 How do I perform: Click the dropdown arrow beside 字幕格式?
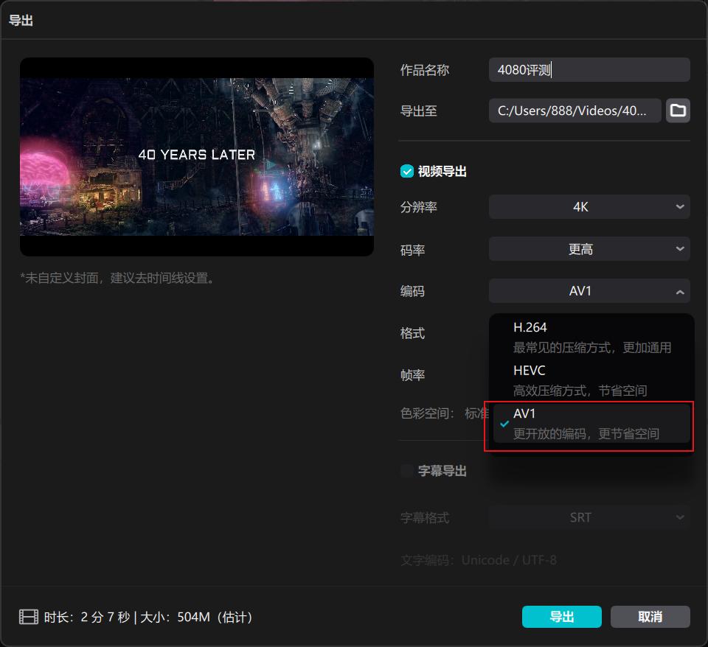click(x=680, y=517)
